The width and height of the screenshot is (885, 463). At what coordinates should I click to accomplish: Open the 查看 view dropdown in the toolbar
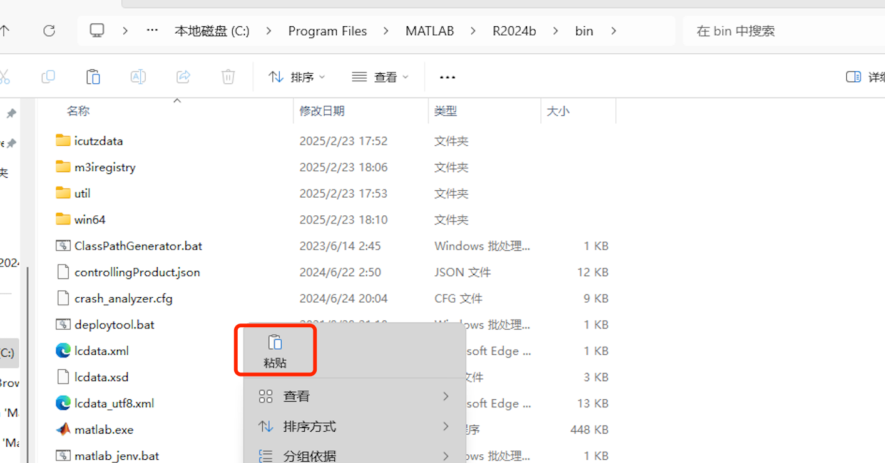click(380, 77)
